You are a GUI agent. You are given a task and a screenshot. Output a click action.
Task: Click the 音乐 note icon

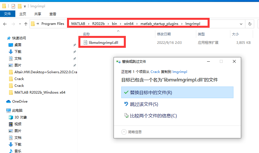pyautogui.click(x=11, y=151)
